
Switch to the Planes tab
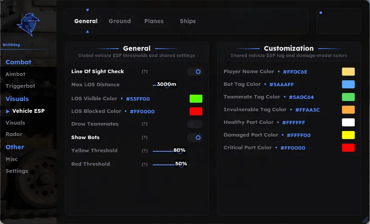point(154,21)
